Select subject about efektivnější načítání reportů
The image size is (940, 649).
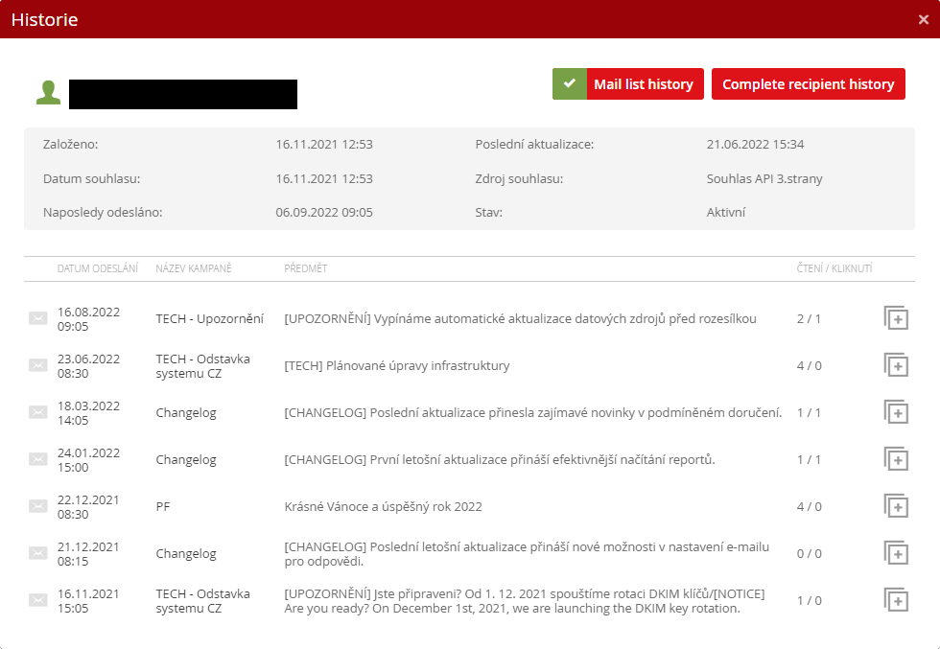[500, 459]
